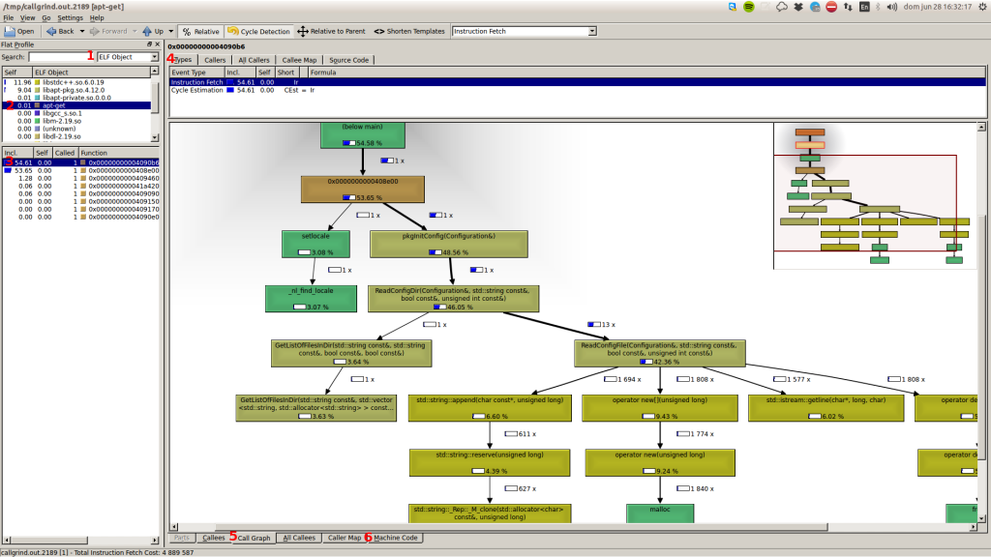Open the Spotify tray icon
Screen dimensions: 991x557
click(x=749, y=7)
